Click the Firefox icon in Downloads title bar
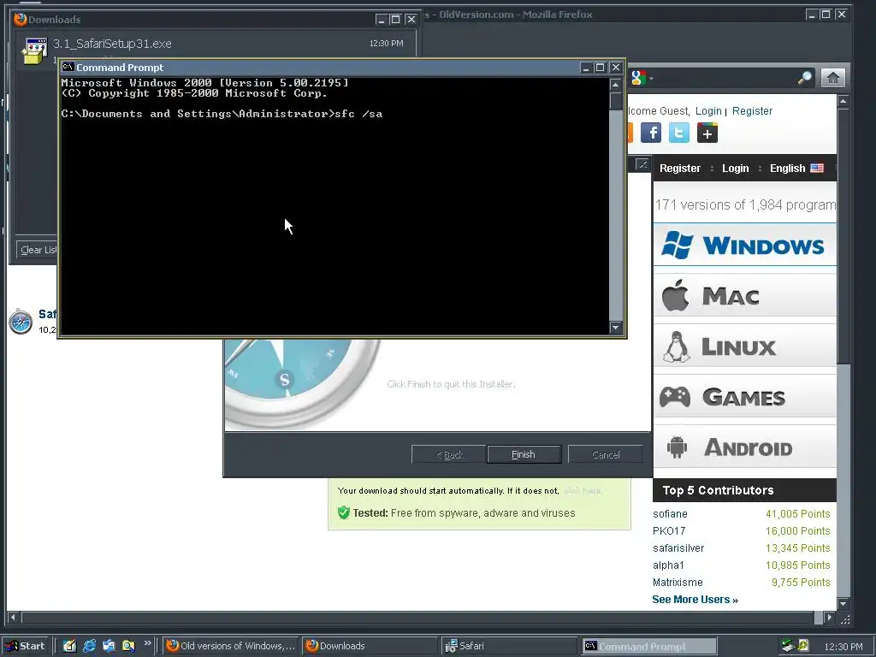This screenshot has width=876, height=657. tap(21, 20)
